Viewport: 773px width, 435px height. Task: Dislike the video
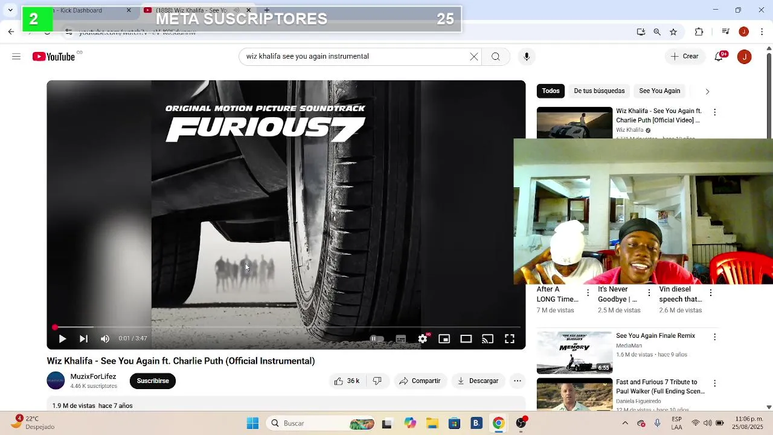tap(377, 381)
